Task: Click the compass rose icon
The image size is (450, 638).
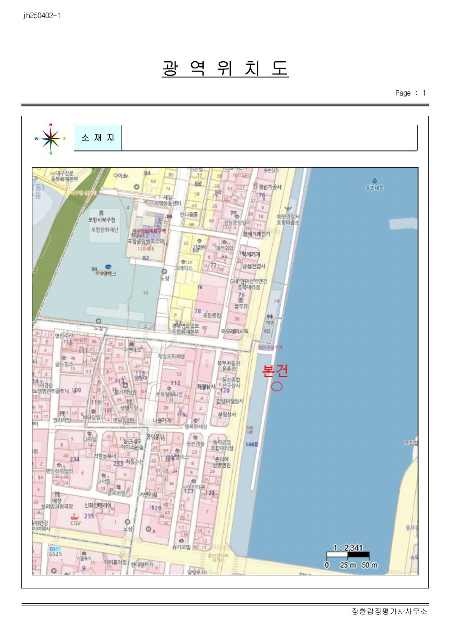Action: (x=50, y=138)
